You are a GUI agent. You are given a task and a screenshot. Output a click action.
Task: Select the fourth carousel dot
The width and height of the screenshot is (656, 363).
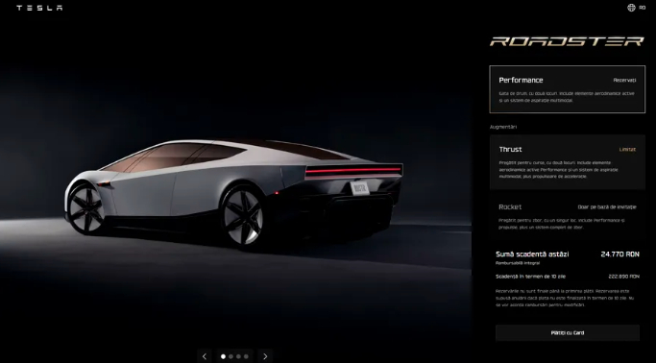(246, 356)
